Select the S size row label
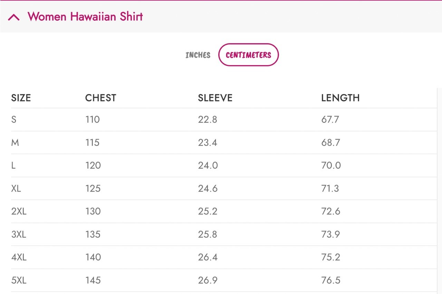Image resolution: width=442 pixels, height=294 pixels. 14,119
